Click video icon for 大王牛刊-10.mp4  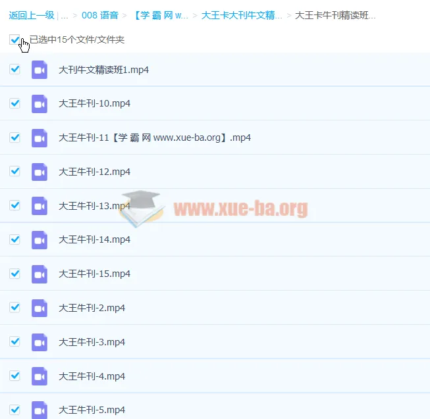tap(40, 103)
